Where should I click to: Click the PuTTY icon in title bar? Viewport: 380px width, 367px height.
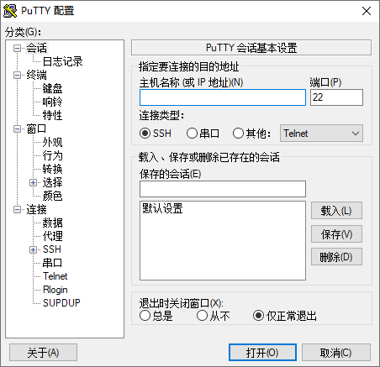click(10, 11)
